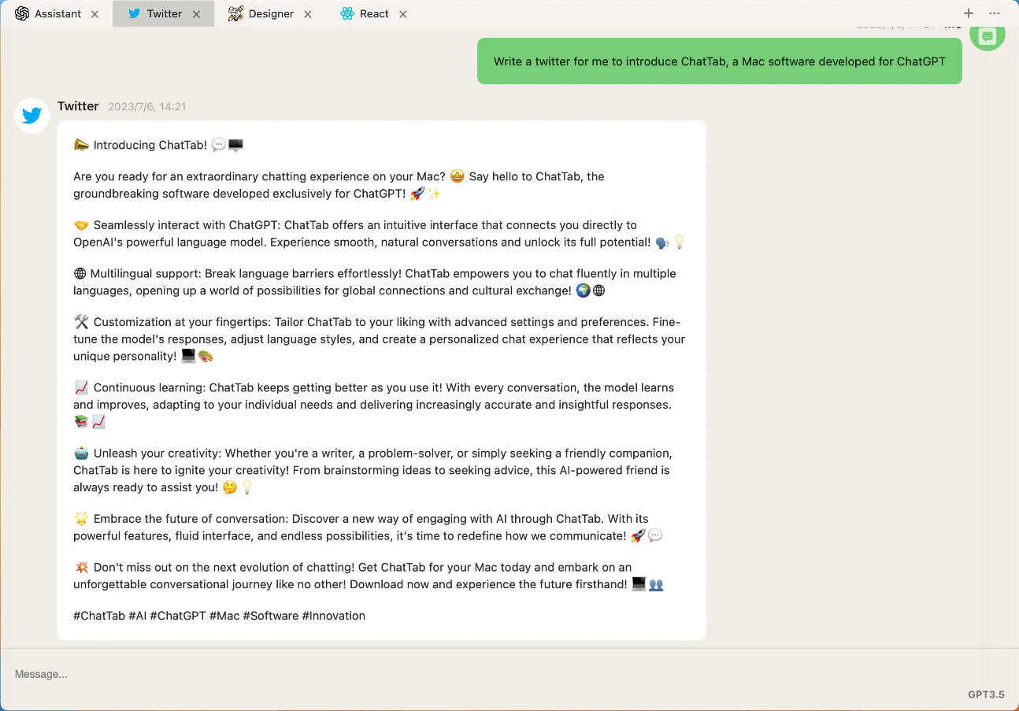Screen dimensions: 1019x711
Task: Select the React tab
Action: coord(374,13)
